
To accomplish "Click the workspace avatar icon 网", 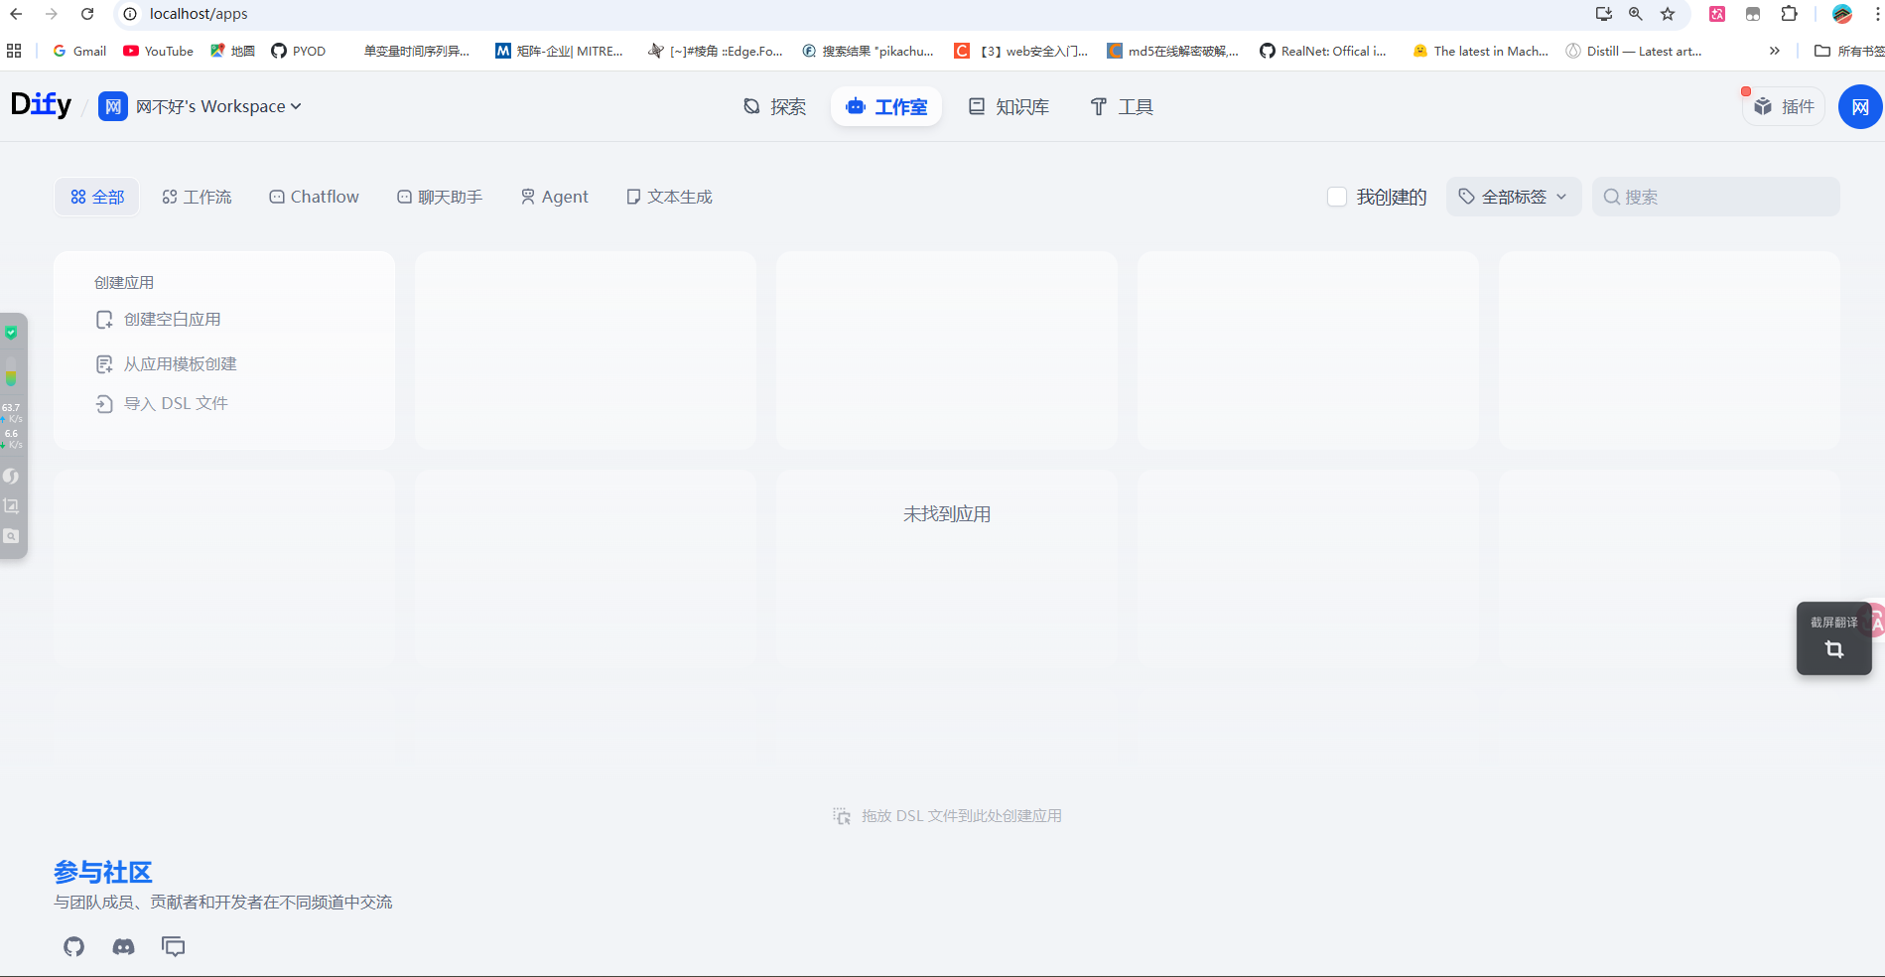I will [113, 106].
